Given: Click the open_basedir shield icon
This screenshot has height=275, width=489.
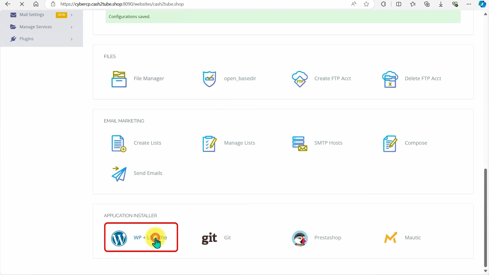Looking at the screenshot, I should (209, 79).
